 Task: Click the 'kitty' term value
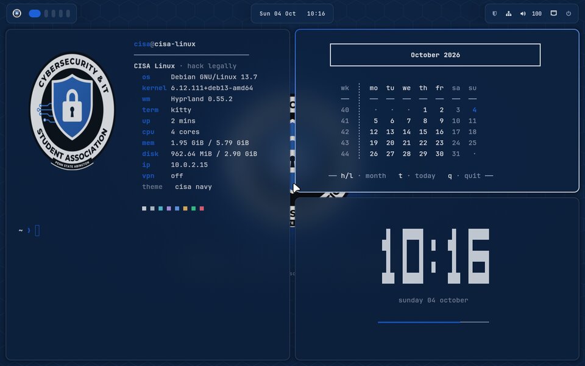tap(181, 110)
